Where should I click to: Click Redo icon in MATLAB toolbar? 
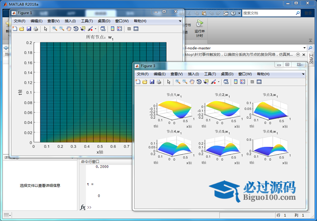pyautogui.click(x=218, y=13)
